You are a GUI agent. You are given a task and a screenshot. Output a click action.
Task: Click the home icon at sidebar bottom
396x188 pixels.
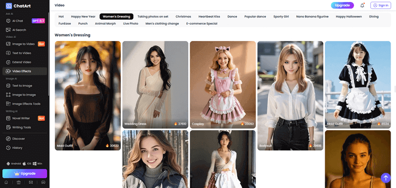6,182
